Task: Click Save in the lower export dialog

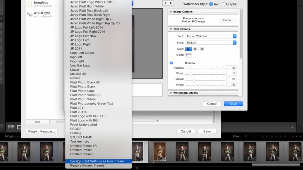Action: click(x=207, y=131)
